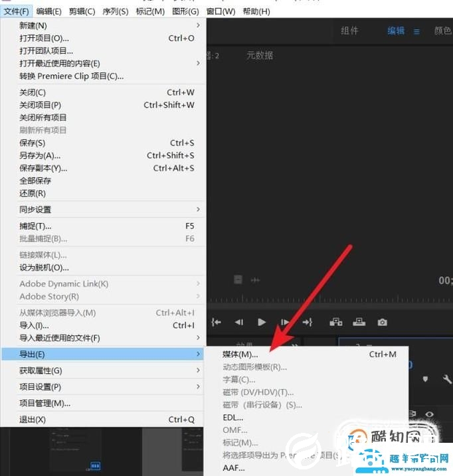Step back one frame in monitor

click(239, 322)
